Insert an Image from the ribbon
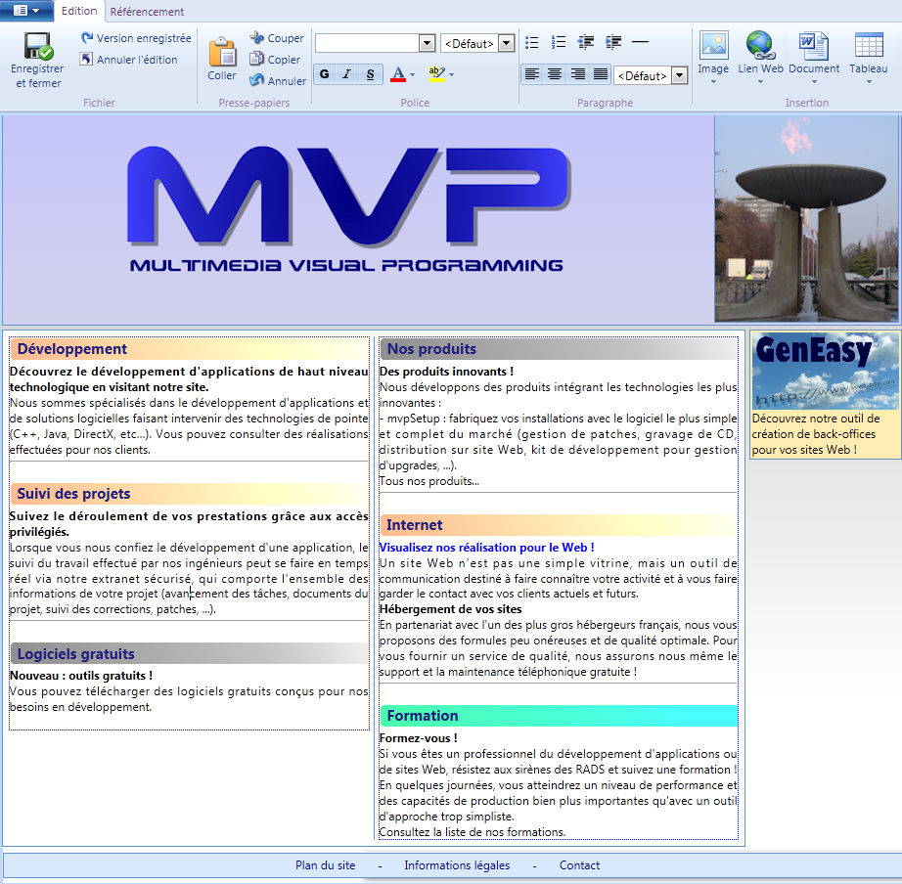Screen dimensions: 902x884 pyautogui.click(x=713, y=47)
